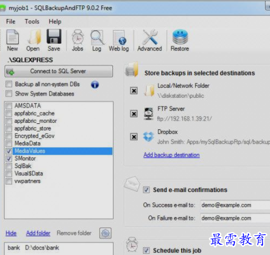The height and width of the screenshot is (255, 270).
Task: Check the MediaData database checkbox
Action: (x=9, y=143)
